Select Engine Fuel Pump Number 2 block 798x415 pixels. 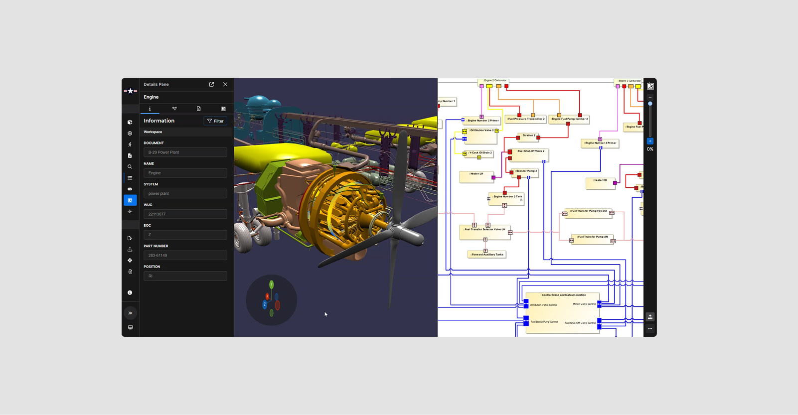pos(570,119)
